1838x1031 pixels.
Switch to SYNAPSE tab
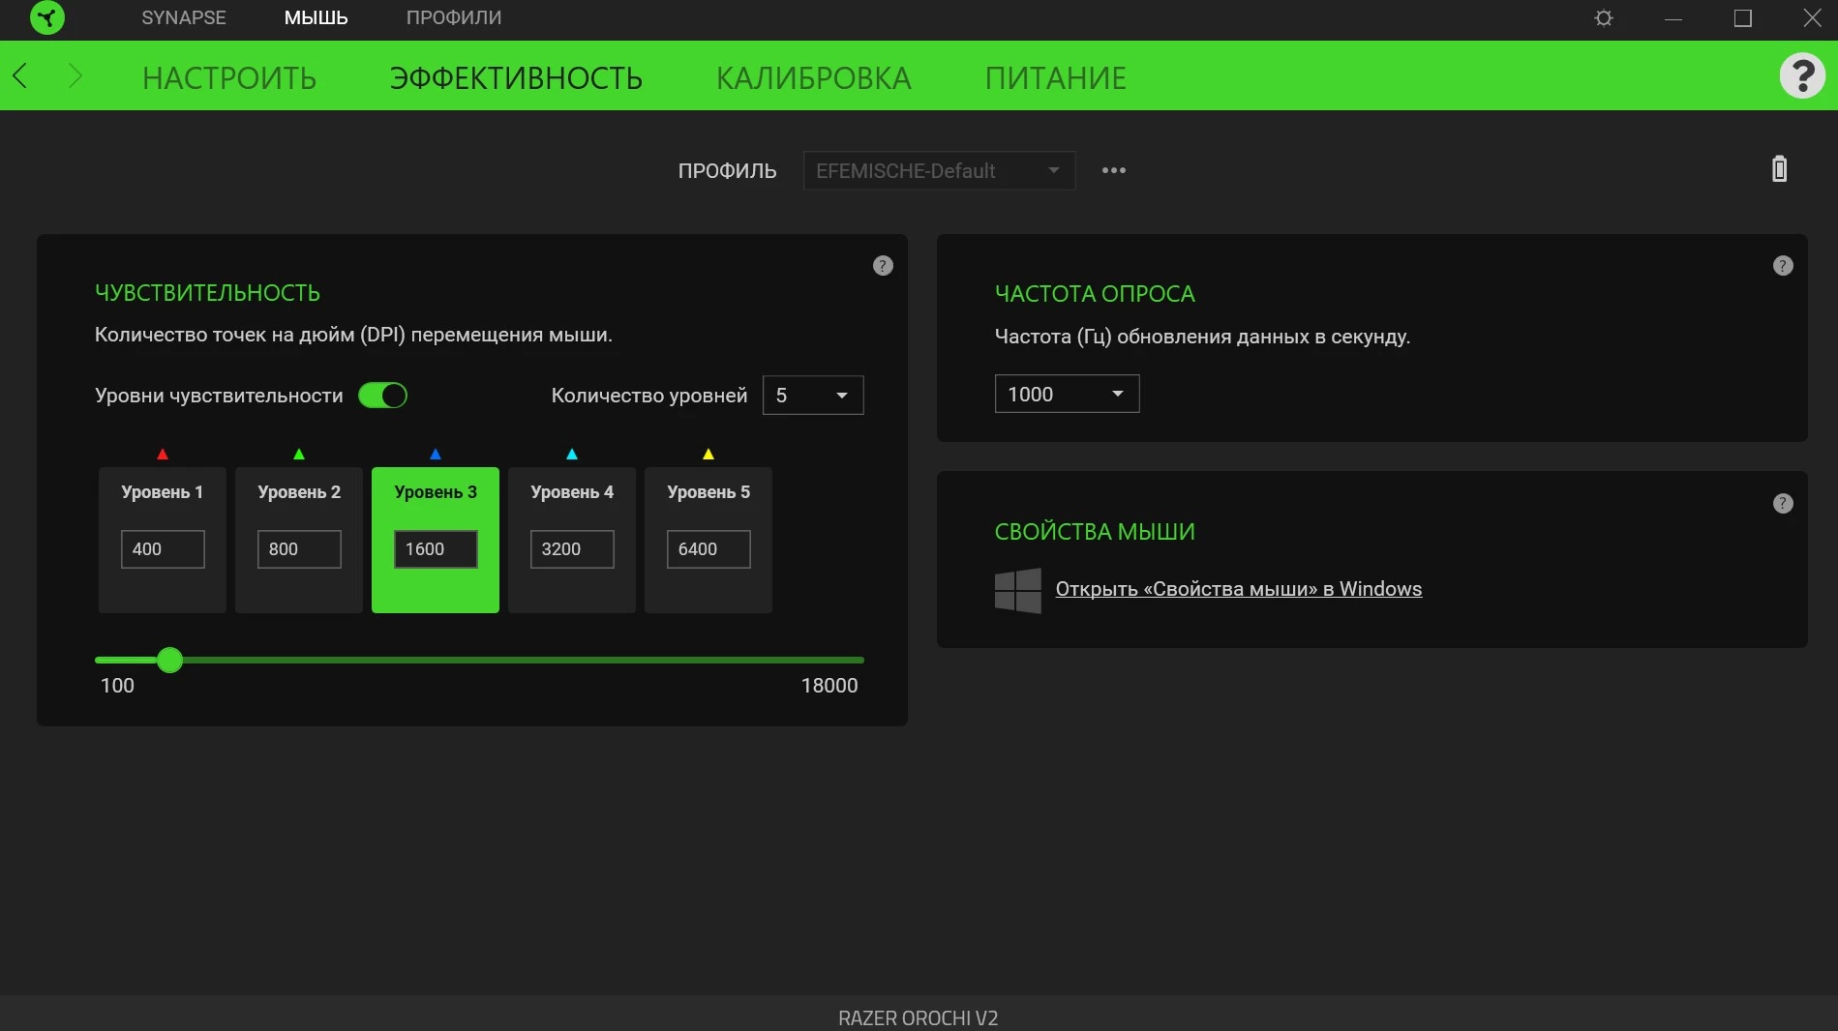click(x=184, y=17)
